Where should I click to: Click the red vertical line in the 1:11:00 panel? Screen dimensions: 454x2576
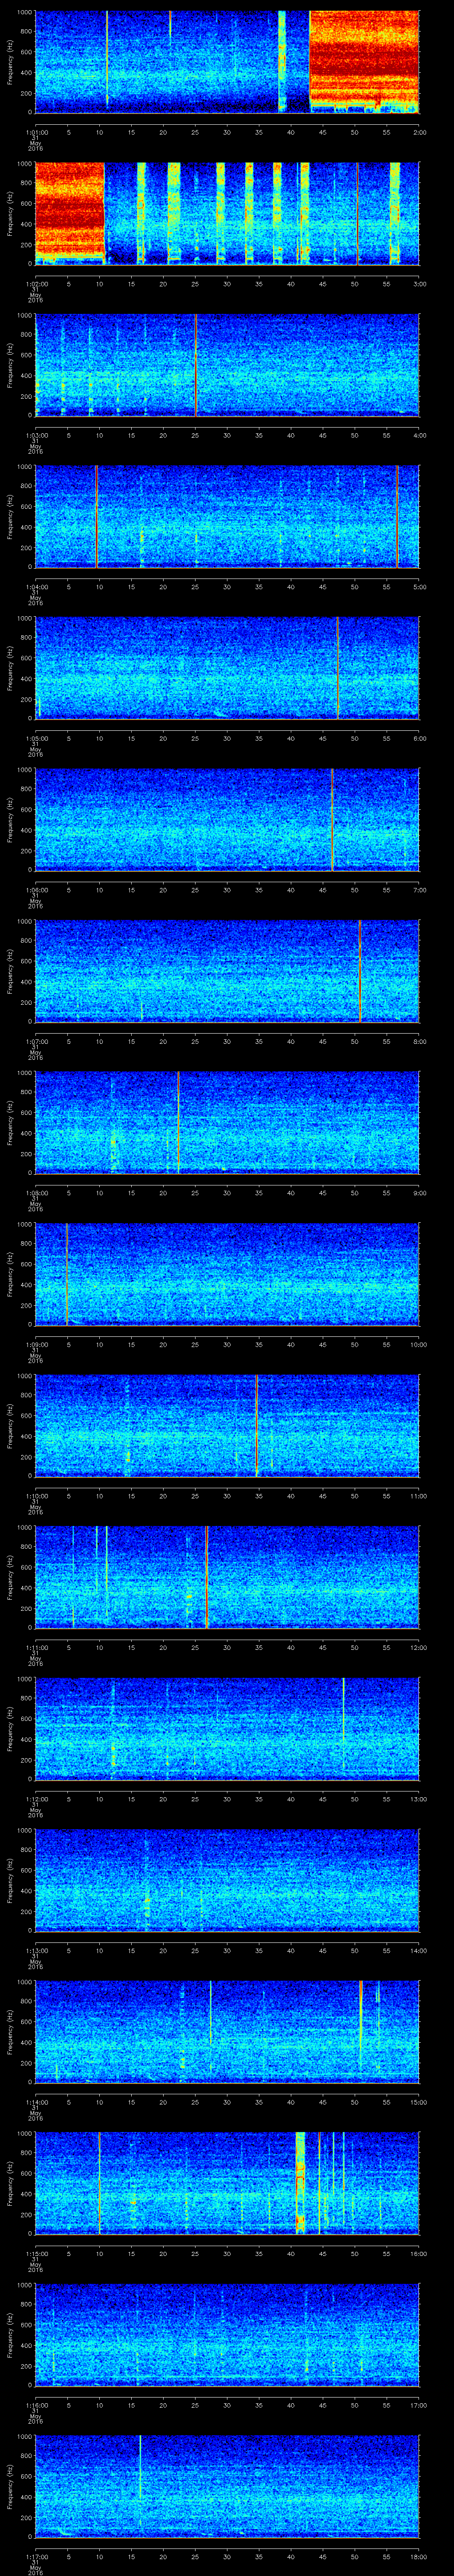(206, 1577)
